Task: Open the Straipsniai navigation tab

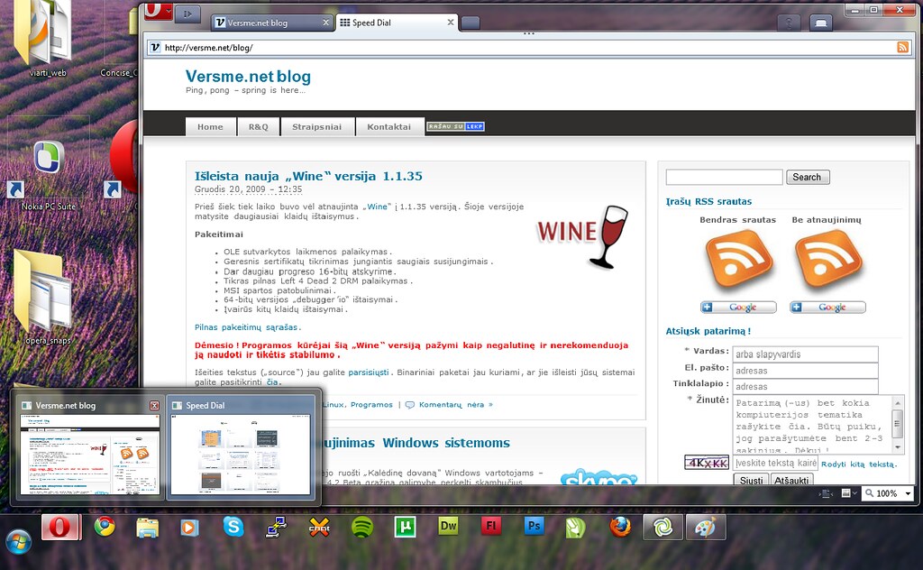Action: 316,126
